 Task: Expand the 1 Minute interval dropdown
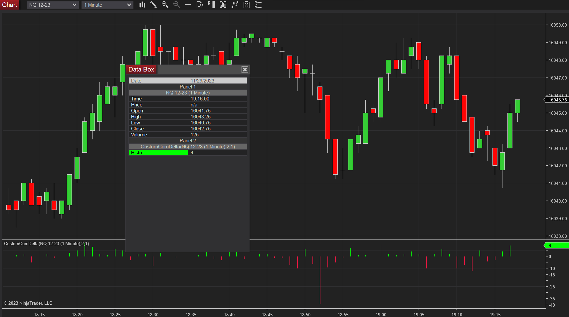tap(107, 5)
